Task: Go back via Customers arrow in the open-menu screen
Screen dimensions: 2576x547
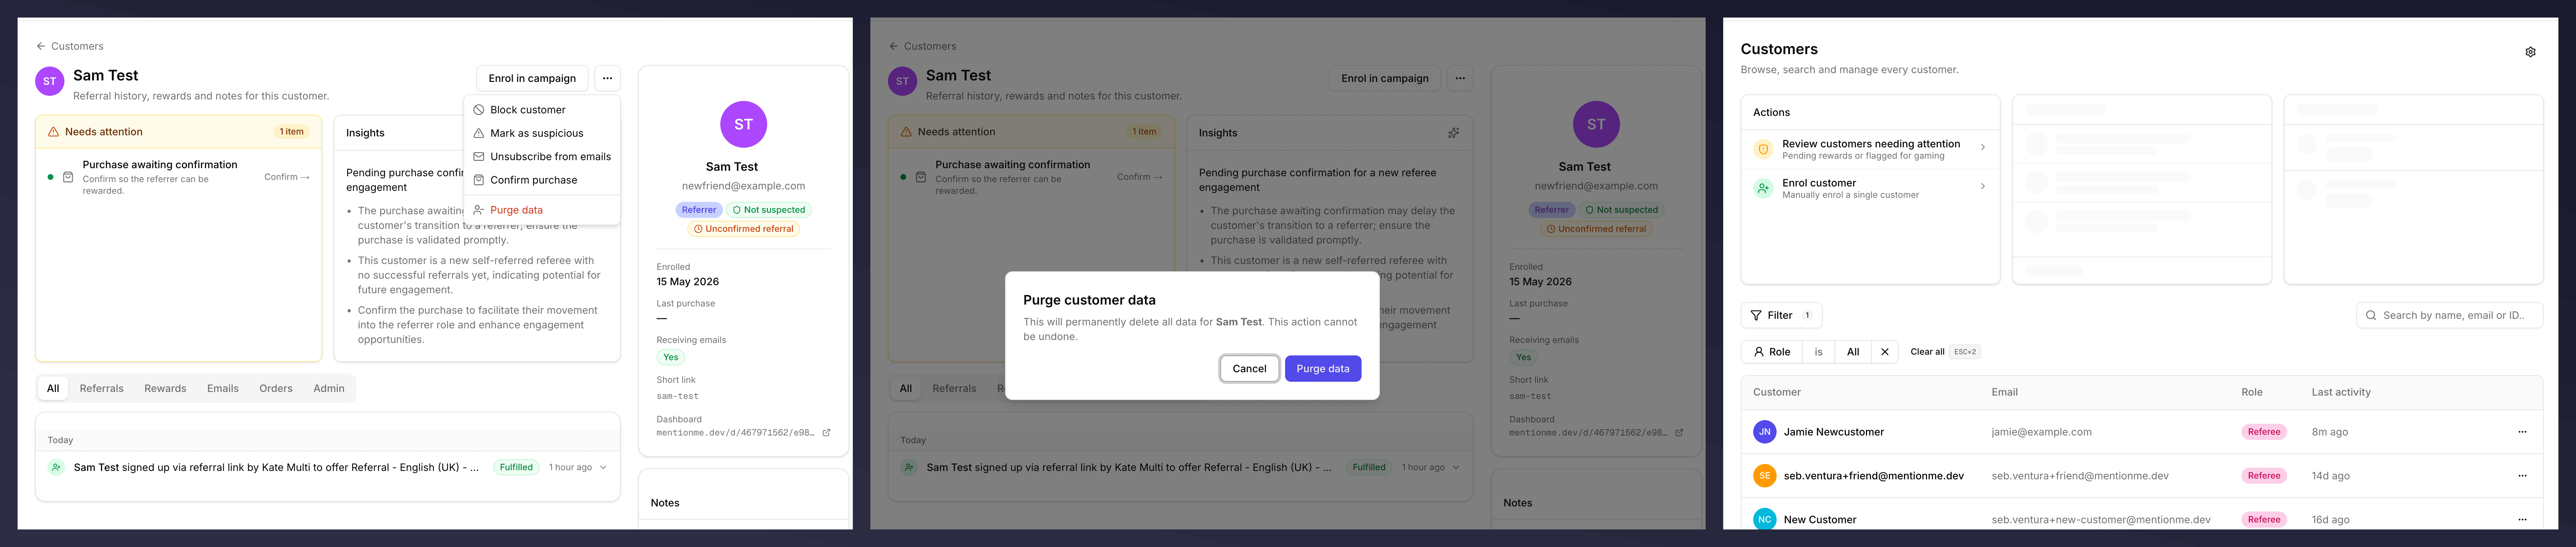Action: (x=70, y=46)
